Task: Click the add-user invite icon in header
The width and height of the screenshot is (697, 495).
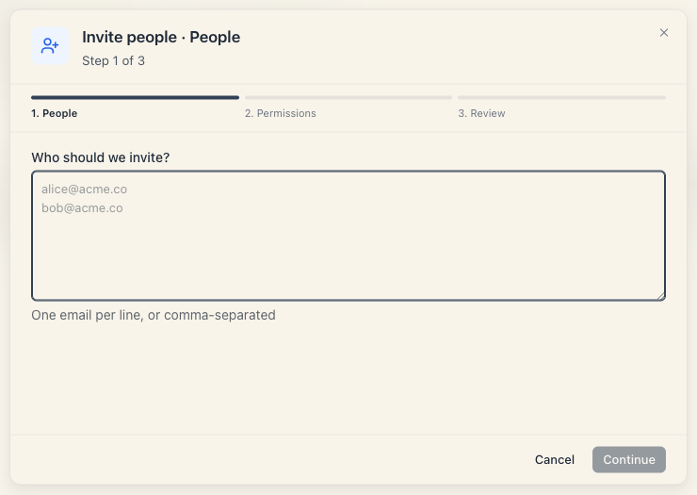Action: click(x=50, y=46)
